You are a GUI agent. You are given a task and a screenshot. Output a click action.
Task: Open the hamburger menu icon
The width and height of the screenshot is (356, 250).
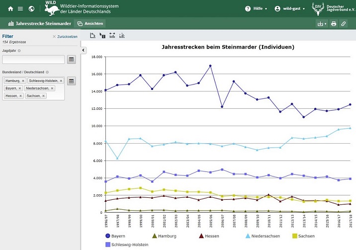[x=20, y=9]
